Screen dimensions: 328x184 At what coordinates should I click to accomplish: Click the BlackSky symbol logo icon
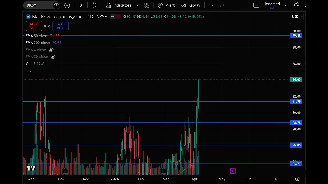(28, 17)
